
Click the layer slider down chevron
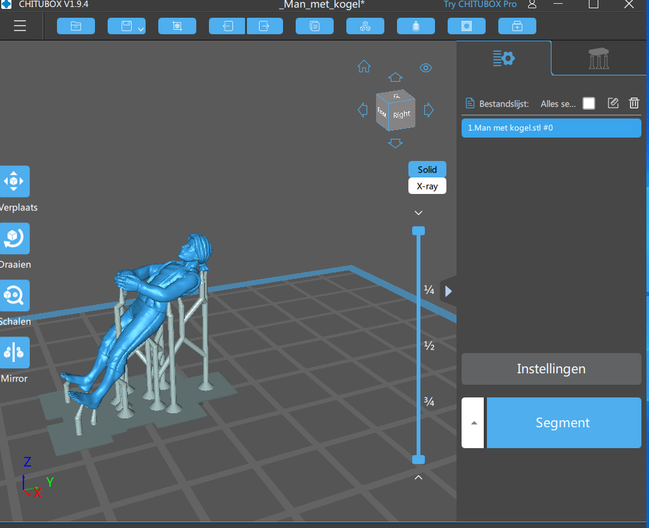tap(419, 212)
